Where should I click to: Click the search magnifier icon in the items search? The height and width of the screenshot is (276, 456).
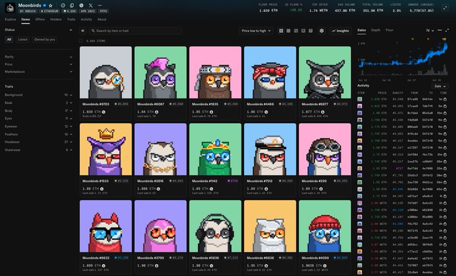coord(93,31)
